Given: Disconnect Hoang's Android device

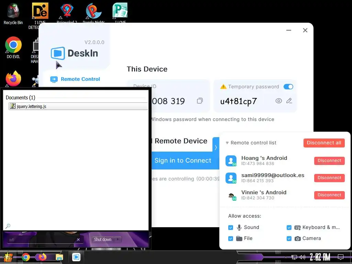Looking at the screenshot, I should pos(329,161).
